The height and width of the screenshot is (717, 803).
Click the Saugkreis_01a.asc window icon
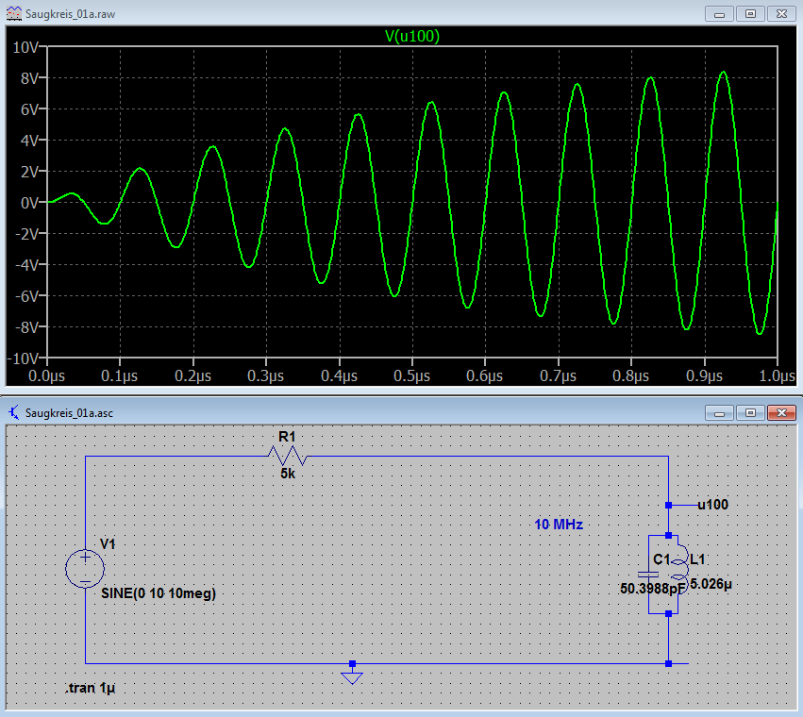(x=12, y=412)
